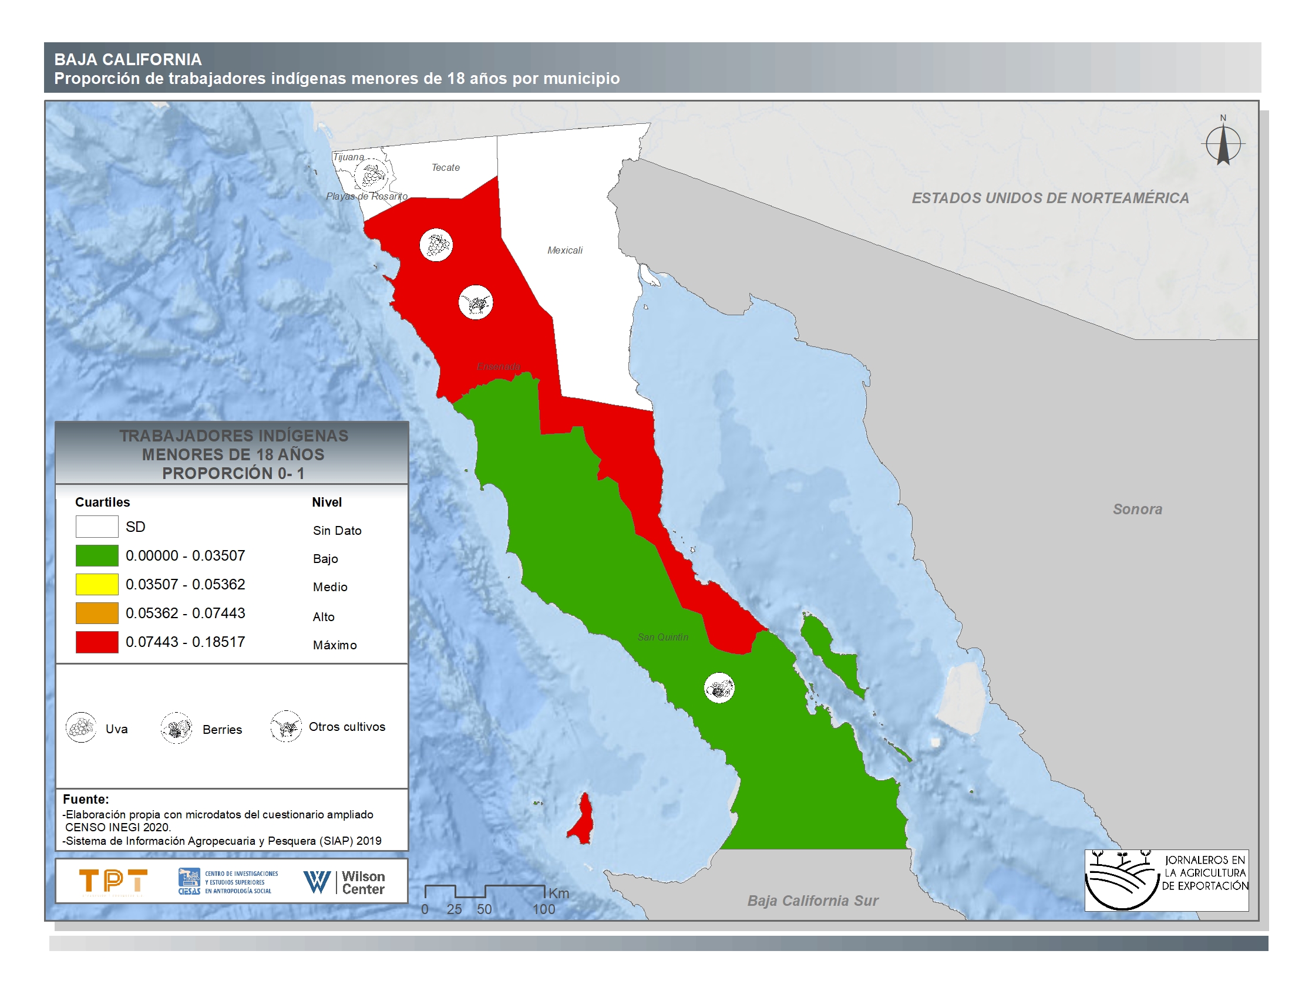The width and height of the screenshot is (1292, 998).
Task: Click the Ensenada label on the map
Action: pos(499,366)
